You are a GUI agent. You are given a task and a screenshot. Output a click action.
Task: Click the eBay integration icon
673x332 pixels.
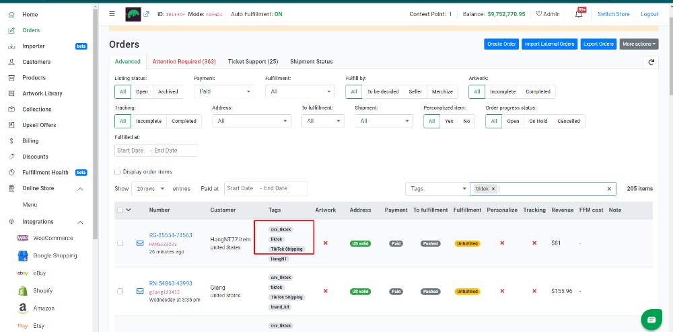tap(23, 274)
